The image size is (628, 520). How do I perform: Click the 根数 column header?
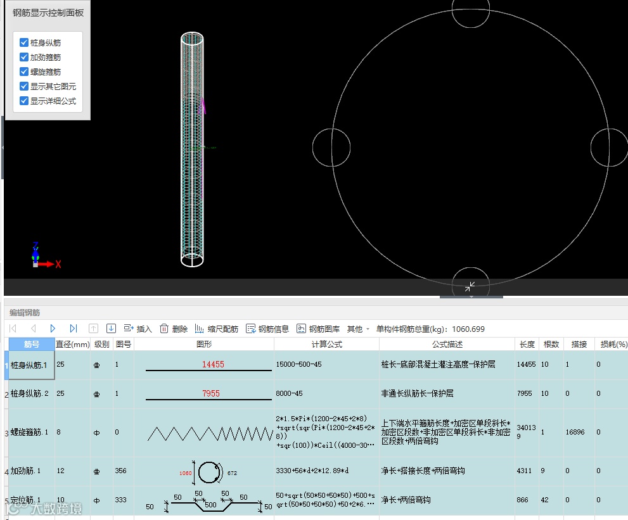point(551,345)
